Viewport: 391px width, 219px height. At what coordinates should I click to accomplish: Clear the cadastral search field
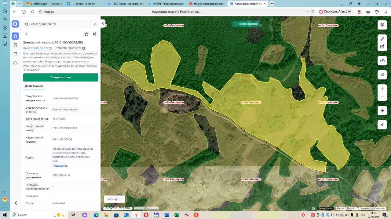click(95, 24)
